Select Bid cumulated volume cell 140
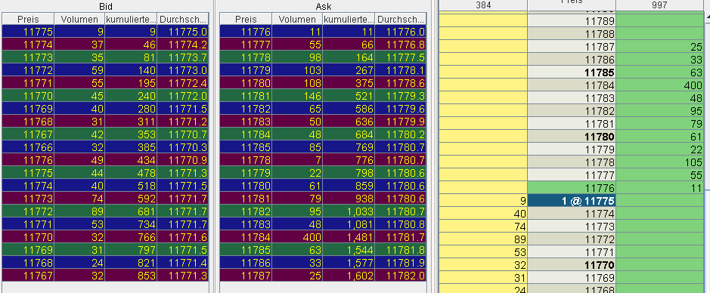The width and height of the screenshot is (710, 293). (131, 70)
